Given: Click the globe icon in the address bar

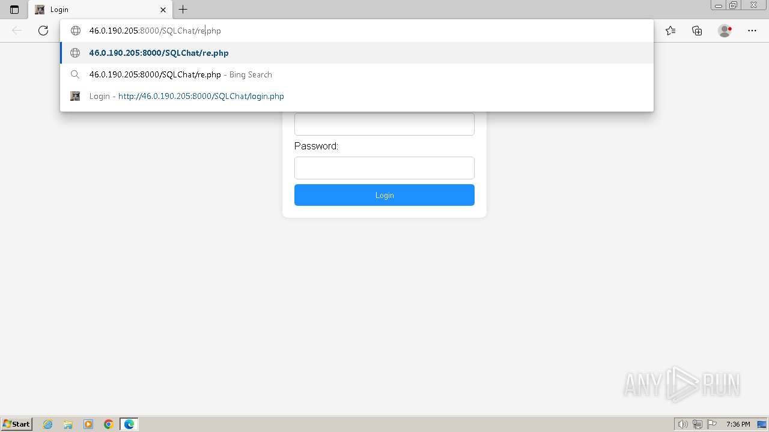Looking at the screenshot, I should click(x=76, y=31).
